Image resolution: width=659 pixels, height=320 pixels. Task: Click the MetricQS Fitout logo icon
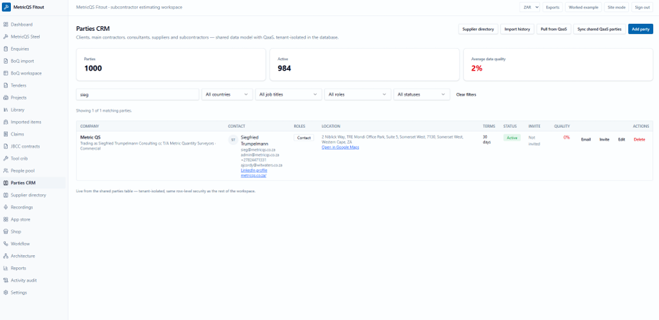pyautogui.click(x=6, y=7)
